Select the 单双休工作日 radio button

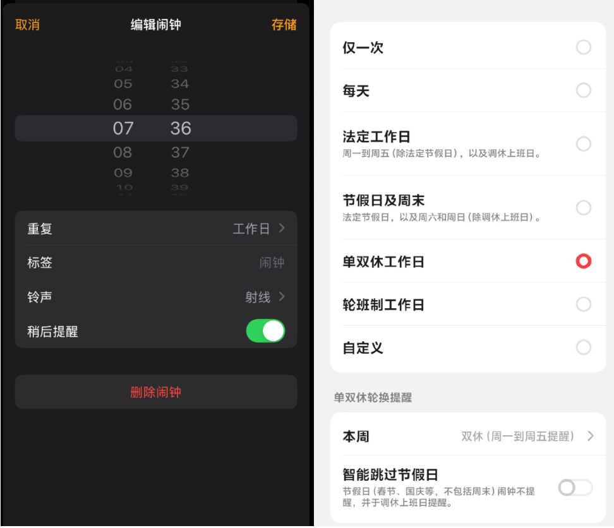click(584, 261)
